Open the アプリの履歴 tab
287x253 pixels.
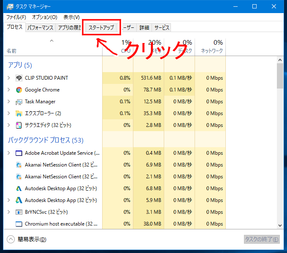[x=69, y=27]
